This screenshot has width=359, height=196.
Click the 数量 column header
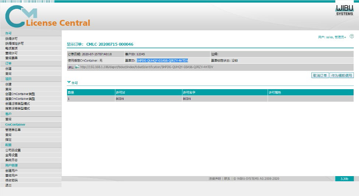click(x=91, y=92)
